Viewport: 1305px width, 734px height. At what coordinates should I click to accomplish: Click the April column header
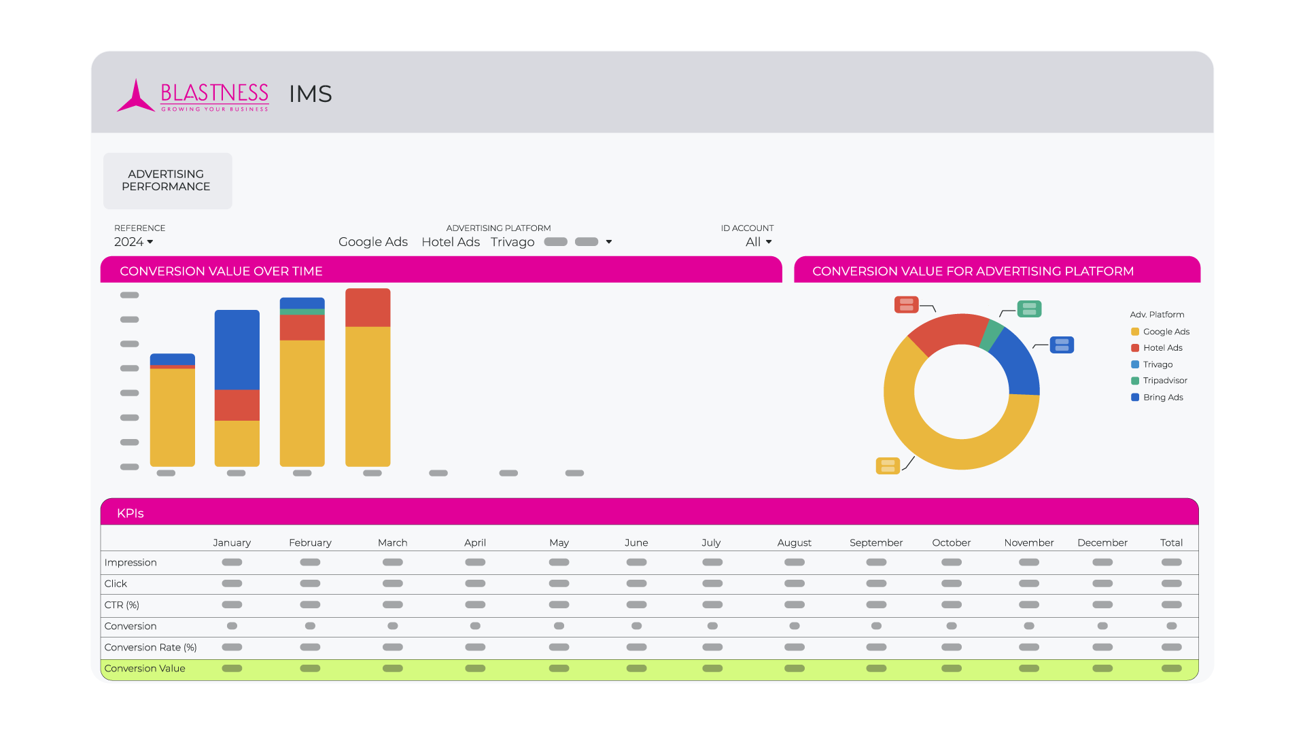coord(475,542)
